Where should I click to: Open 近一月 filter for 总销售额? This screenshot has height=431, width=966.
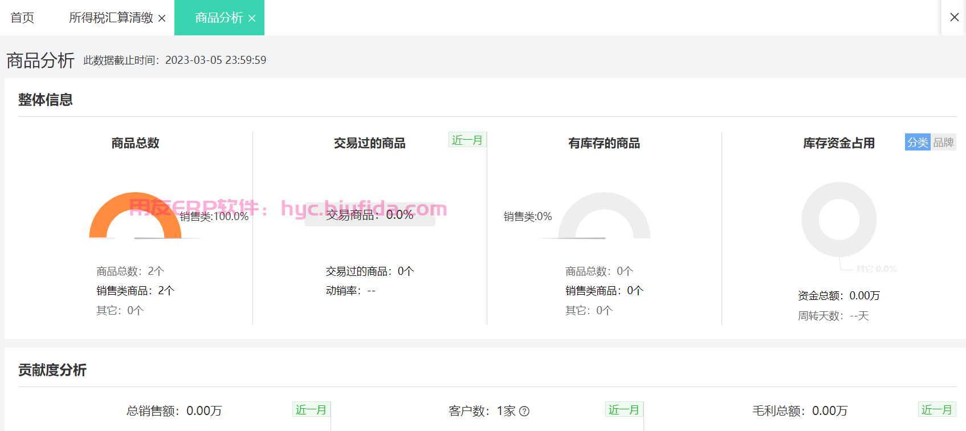pos(311,409)
